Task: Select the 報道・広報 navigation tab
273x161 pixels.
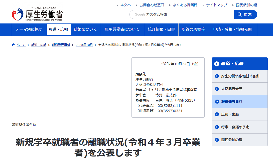Action: click(59, 30)
